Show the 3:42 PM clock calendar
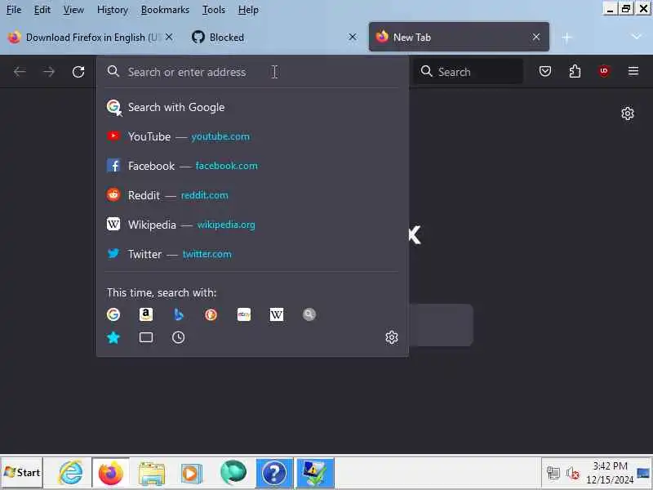The image size is (653, 490). [610, 473]
